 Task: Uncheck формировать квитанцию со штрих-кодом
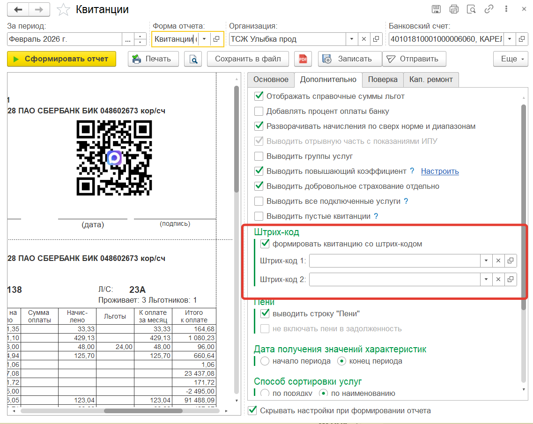pos(265,244)
